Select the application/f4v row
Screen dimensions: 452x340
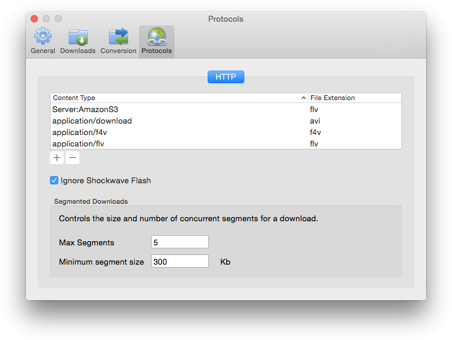tap(226, 132)
